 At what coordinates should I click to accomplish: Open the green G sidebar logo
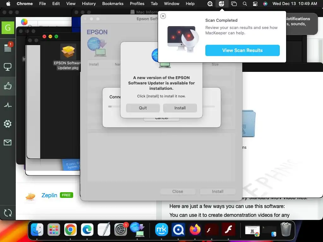[x=8, y=28]
